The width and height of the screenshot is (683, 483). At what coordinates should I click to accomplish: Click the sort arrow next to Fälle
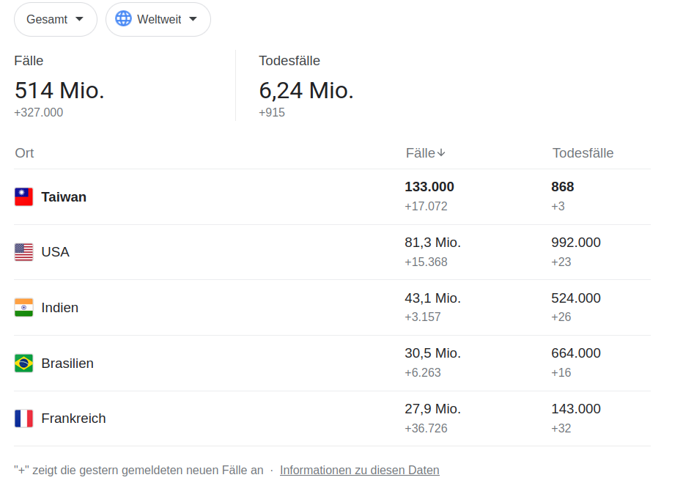[x=441, y=153]
